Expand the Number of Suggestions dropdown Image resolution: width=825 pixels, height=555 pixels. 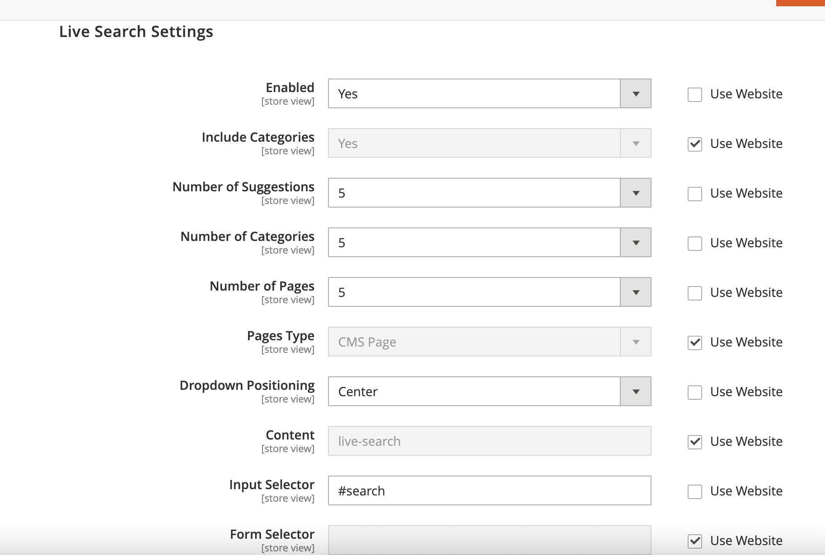pos(489,193)
